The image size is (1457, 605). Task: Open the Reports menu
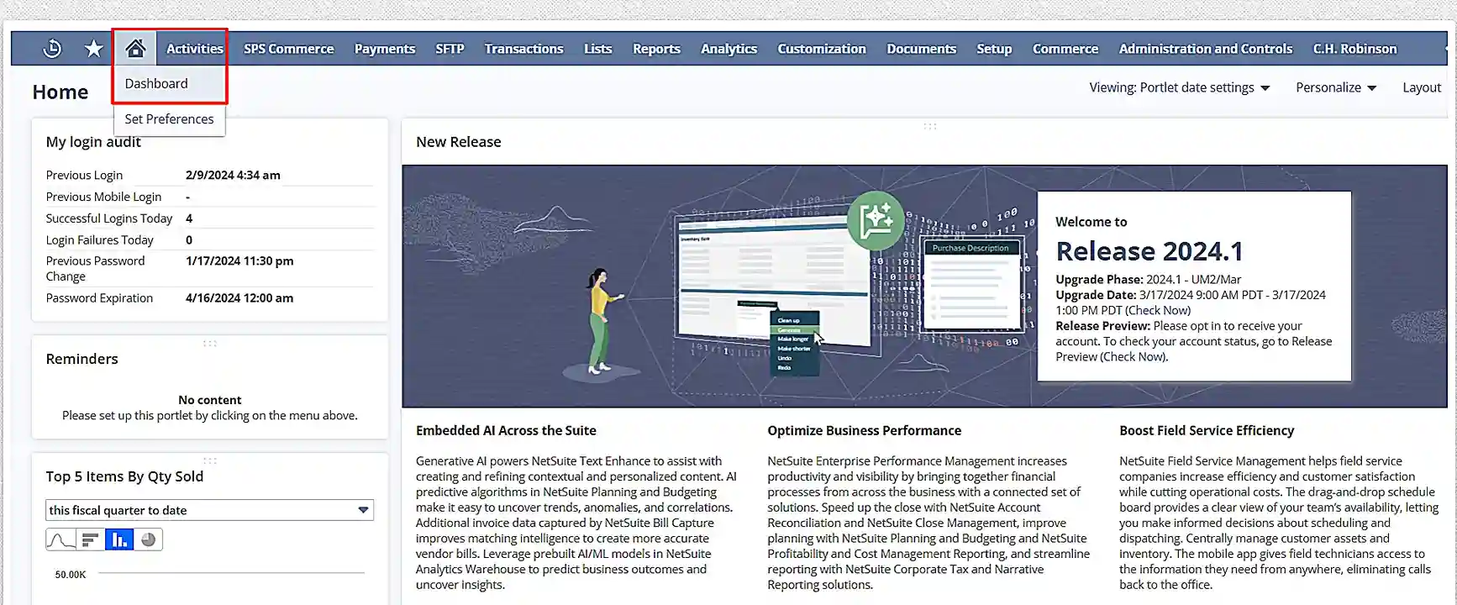pos(656,49)
